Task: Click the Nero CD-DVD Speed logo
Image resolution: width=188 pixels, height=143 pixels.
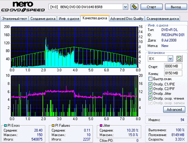Action: tap(23, 6)
